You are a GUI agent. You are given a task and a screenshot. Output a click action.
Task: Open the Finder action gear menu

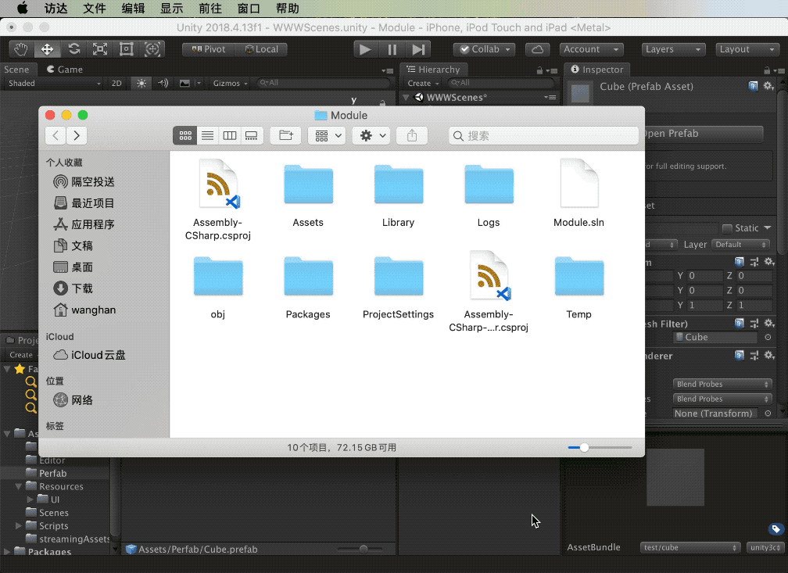pyautogui.click(x=371, y=135)
